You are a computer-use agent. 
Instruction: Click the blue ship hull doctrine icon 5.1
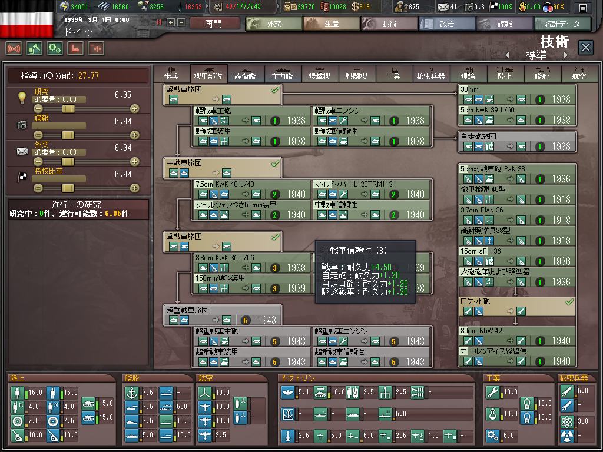[x=287, y=392]
